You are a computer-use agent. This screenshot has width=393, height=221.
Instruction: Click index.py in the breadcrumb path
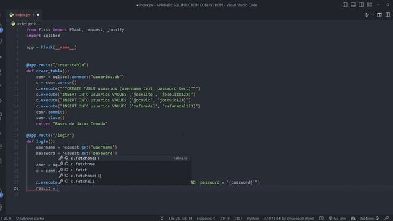[x=25, y=24]
